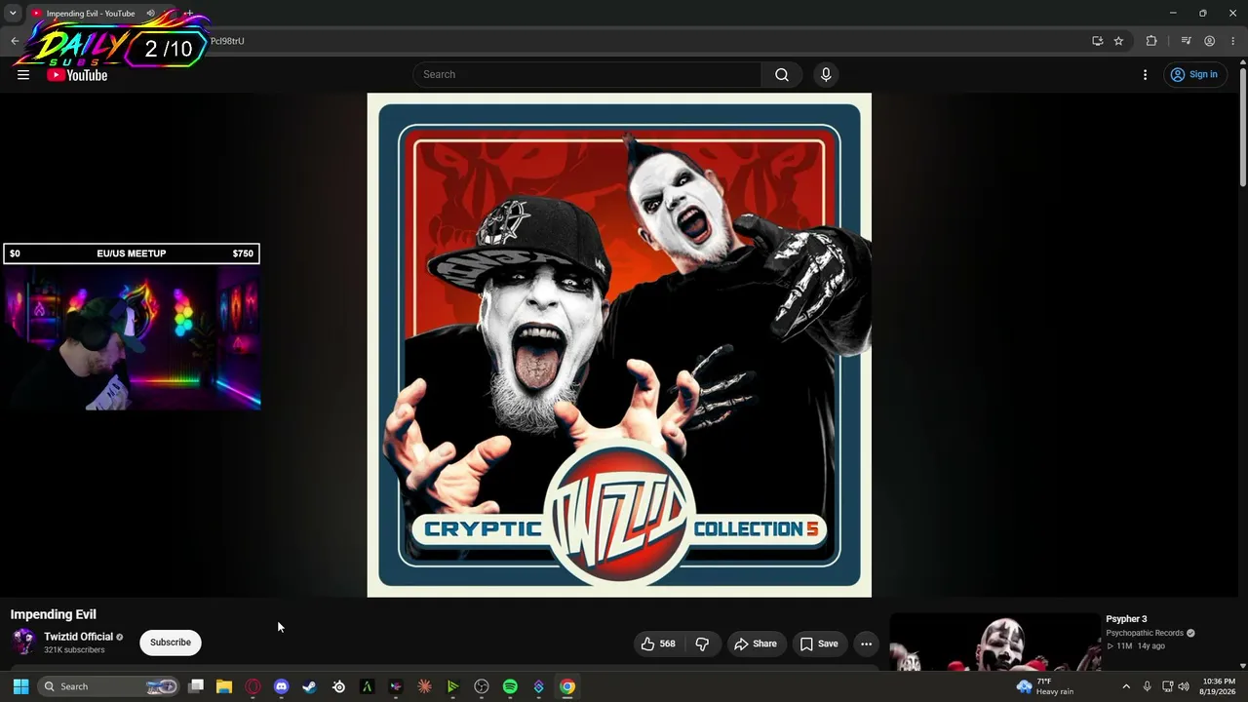The height and width of the screenshot is (702, 1248).
Task: Switch to Chrome on the taskbar
Action: coord(567,686)
